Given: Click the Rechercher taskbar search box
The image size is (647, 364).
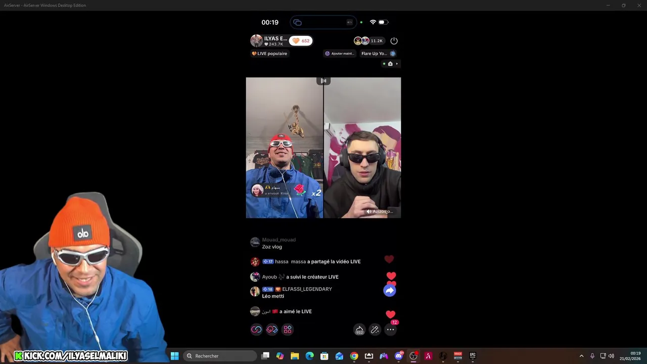Looking at the screenshot, I should point(220,356).
